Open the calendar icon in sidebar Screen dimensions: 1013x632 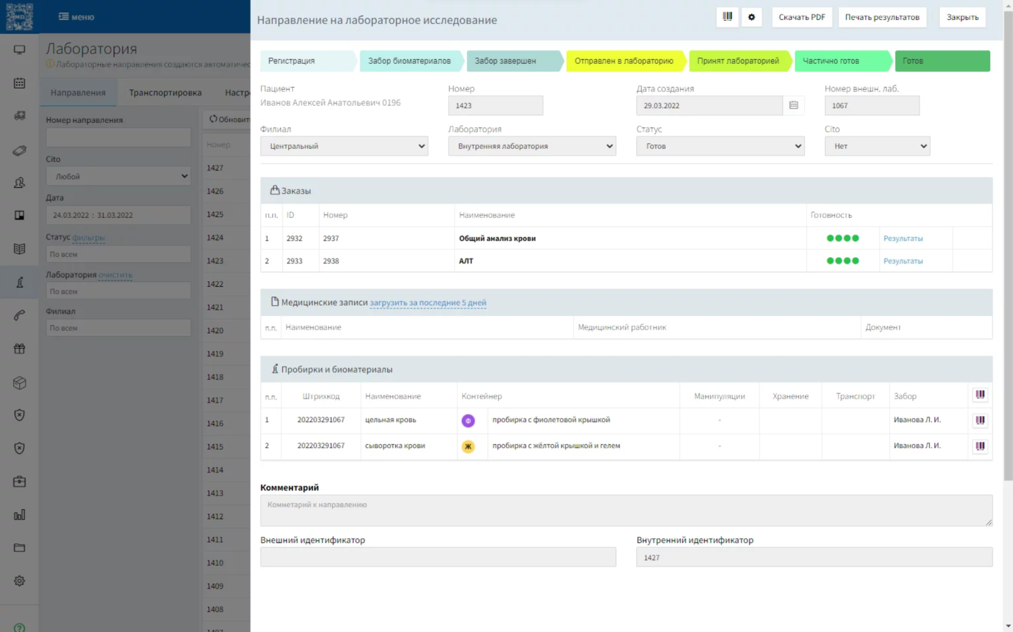19,83
